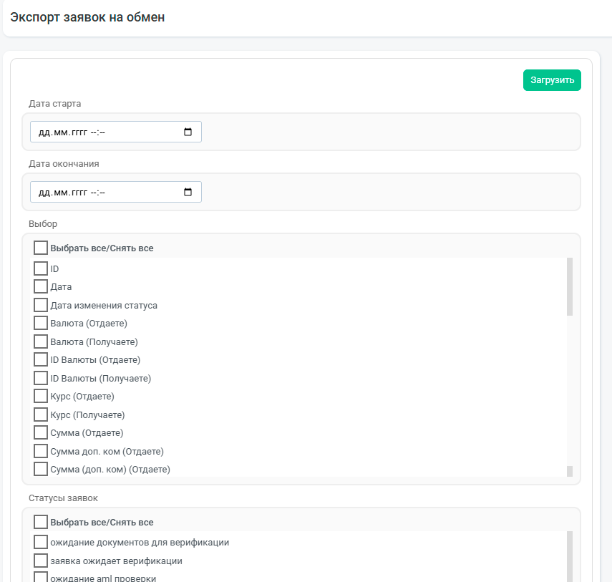Viewport: 612px width, 582px height.
Task: Tick ID Валюты (Отдаете) checkbox
Action: pyautogui.click(x=41, y=359)
